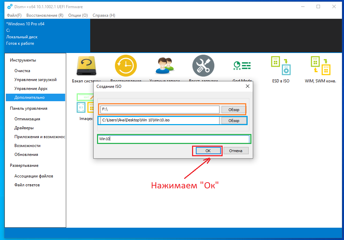344x240 pixels.
Task: Click Отмена in the Создание ISO dialog
Action: coord(236,151)
